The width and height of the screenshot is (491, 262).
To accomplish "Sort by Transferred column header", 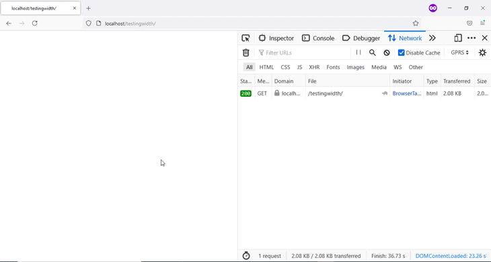I will (457, 81).
